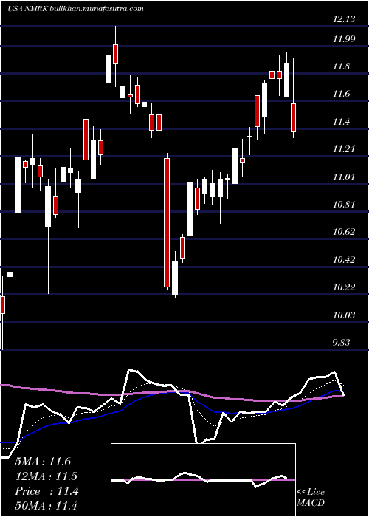Click the 11.01 price axis label
This screenshot has width=369, height=517.
[344, 177]
